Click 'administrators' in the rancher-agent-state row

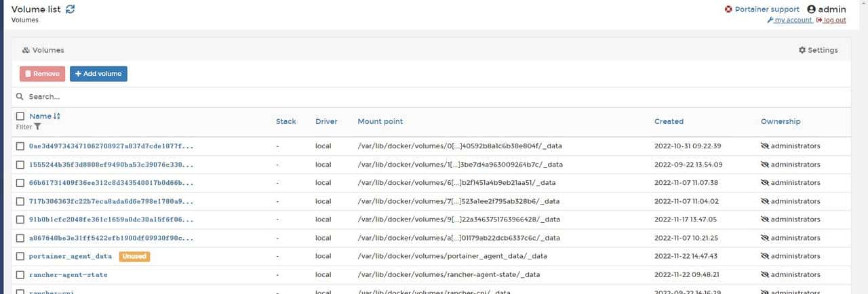click(795, 275)
